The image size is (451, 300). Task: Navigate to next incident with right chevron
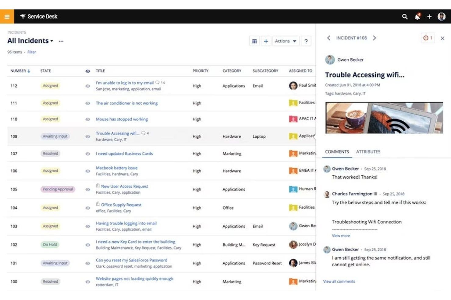tap(375, 38)
